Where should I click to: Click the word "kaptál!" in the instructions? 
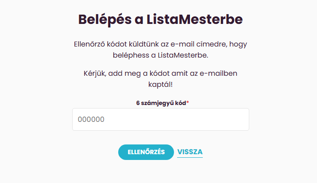point(160,84)
